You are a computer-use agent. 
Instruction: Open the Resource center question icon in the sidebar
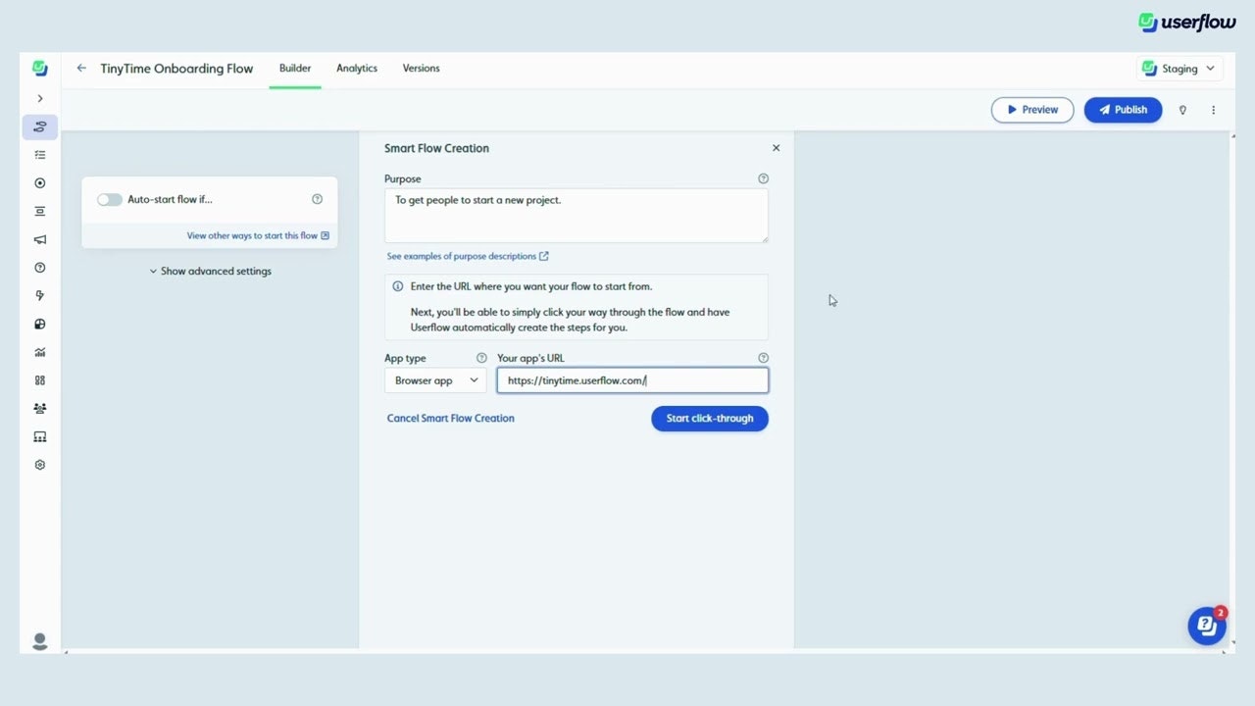point(40,268)
